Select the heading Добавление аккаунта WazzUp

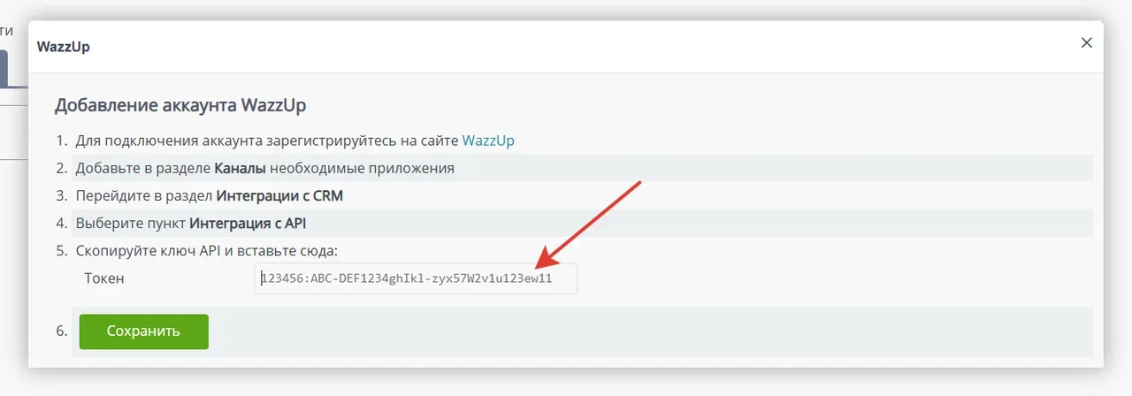[180, 106]
